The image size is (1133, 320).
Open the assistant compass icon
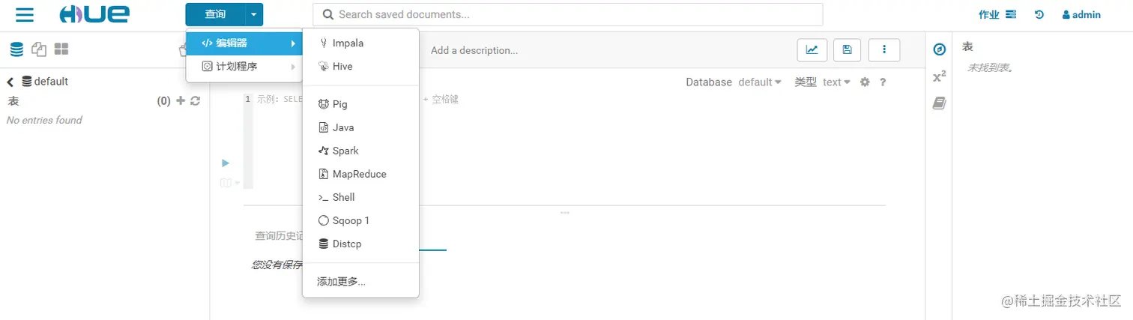940,49
